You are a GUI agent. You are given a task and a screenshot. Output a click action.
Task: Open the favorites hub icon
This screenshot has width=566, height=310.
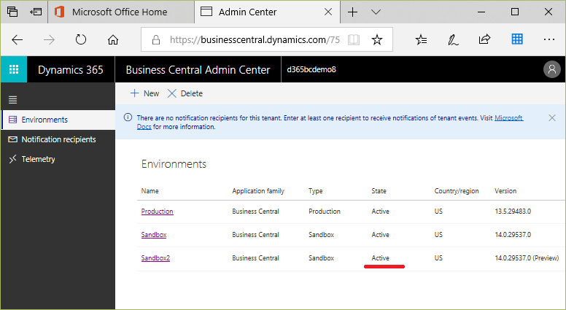421,39
